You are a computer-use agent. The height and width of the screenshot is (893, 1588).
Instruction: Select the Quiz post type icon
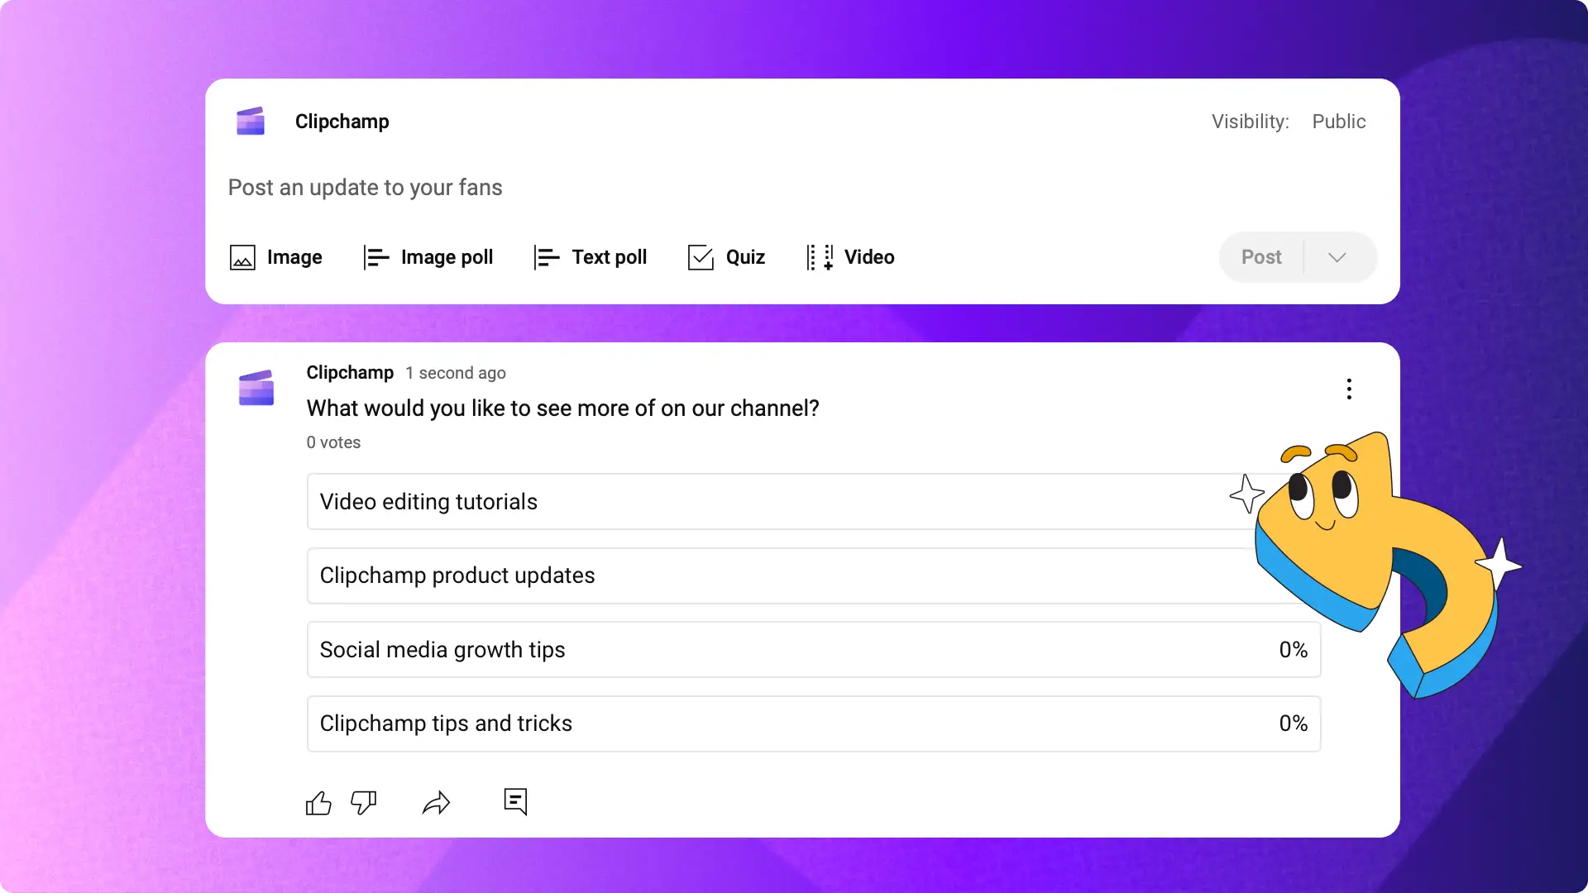(699, 256)
